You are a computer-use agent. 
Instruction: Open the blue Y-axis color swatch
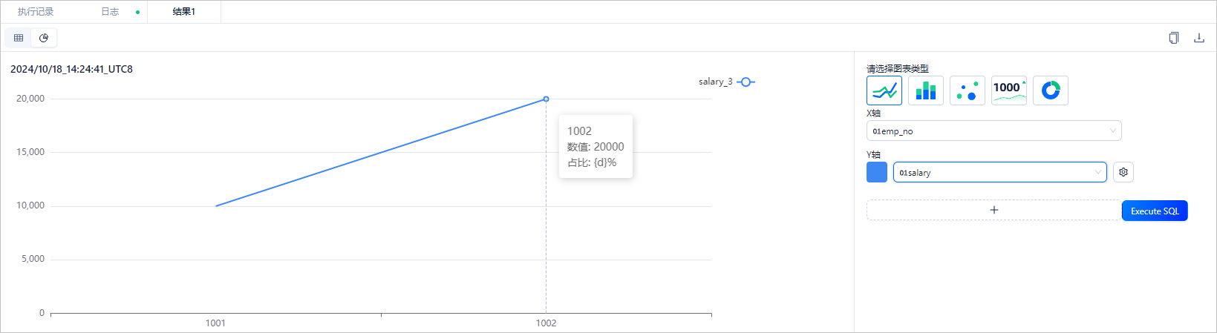877,172
